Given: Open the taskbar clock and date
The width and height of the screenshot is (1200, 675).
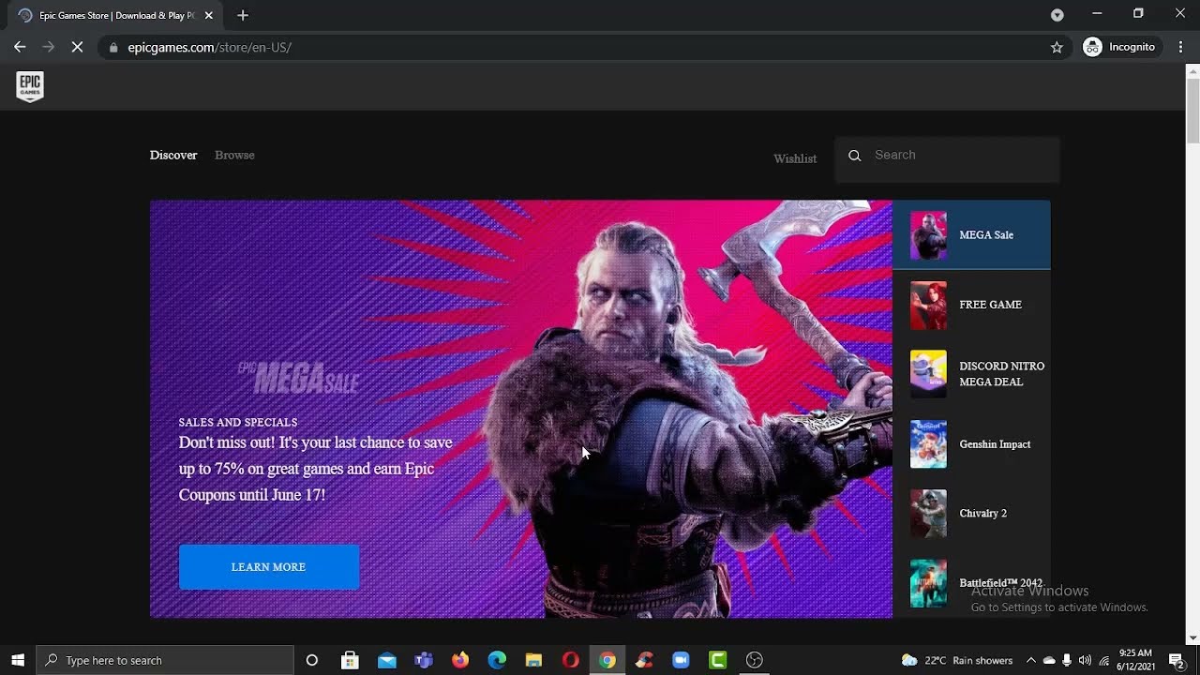Looking at the screenshot, I should tap(1135, 660).
